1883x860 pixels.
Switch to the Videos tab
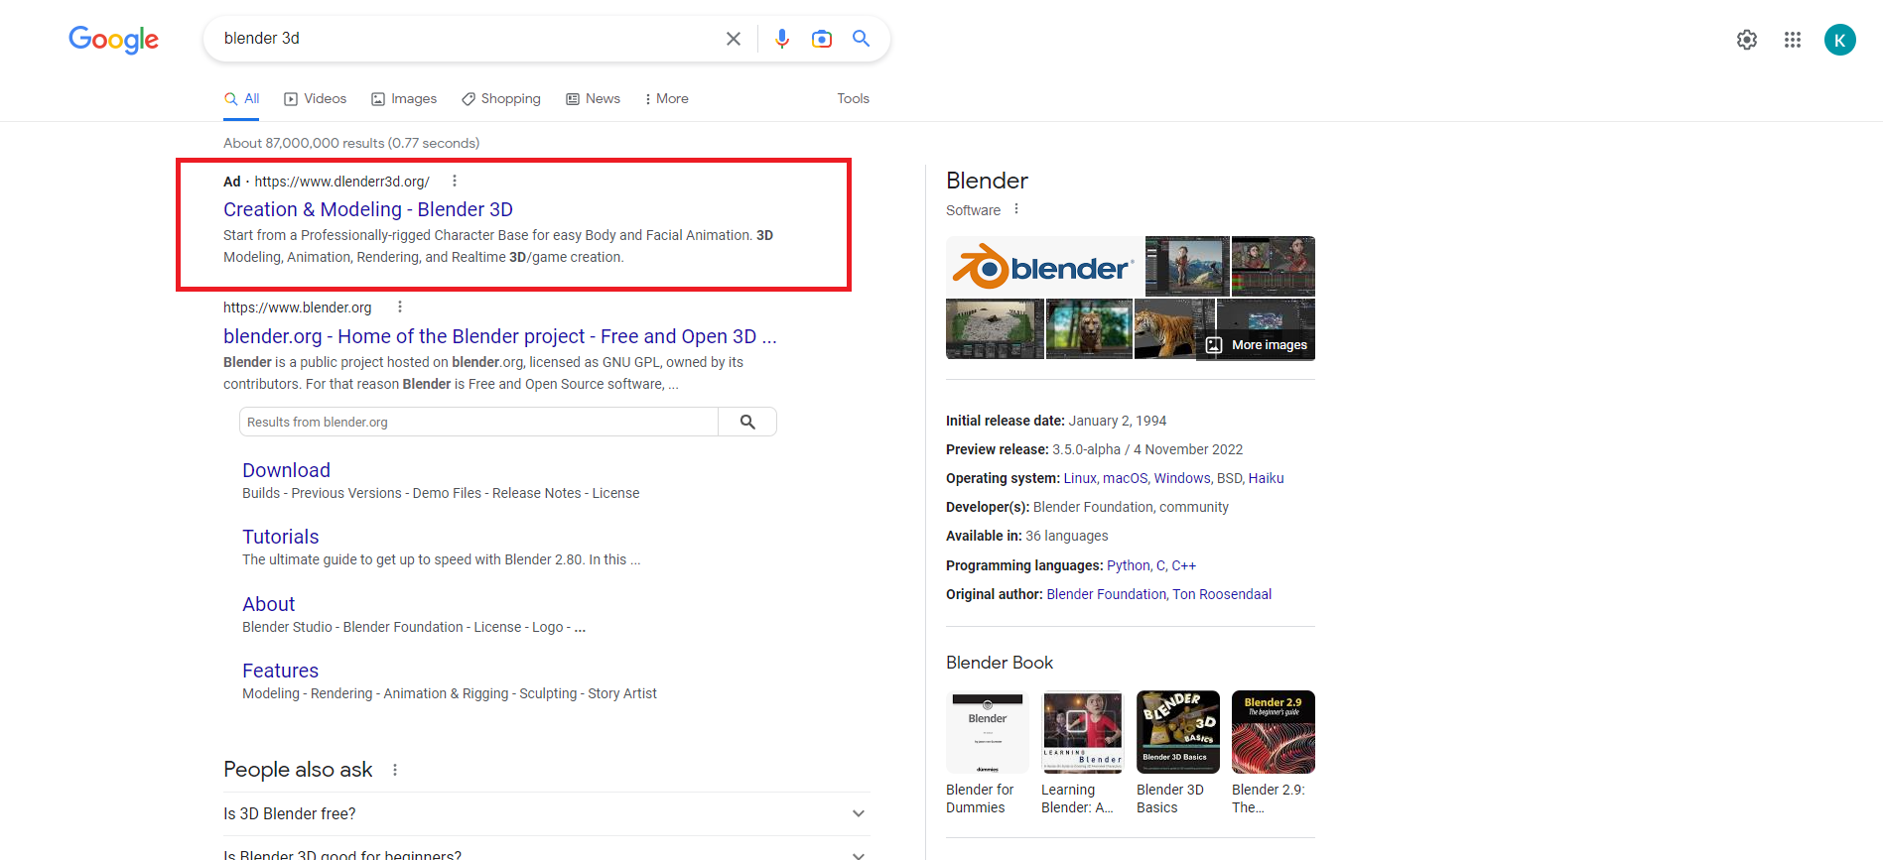pos(316,99)
